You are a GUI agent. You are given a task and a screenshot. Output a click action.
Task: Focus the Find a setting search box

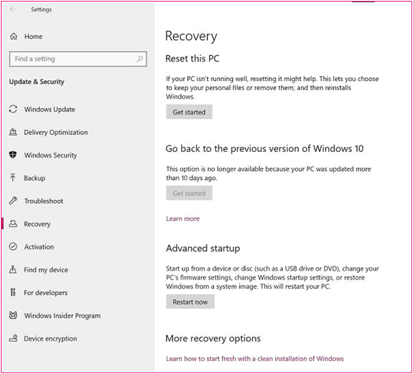(78, 59)
